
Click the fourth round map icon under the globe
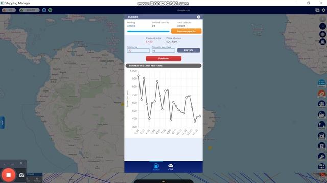coord(322,42)
